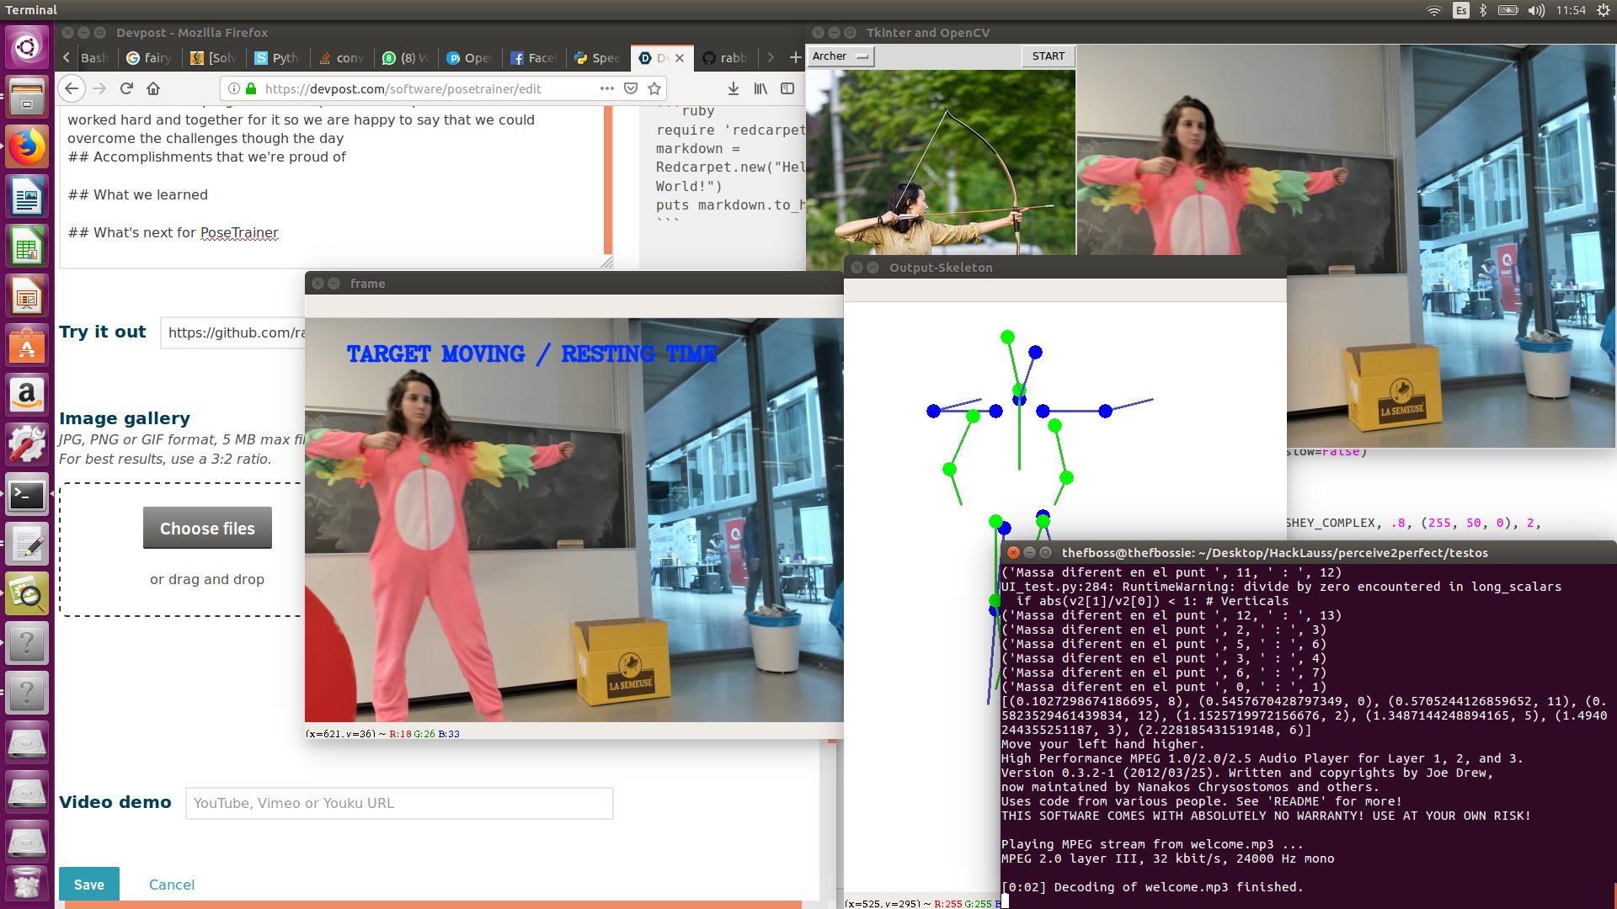
Task: Open a new Firefox tab
Action: 795,57
